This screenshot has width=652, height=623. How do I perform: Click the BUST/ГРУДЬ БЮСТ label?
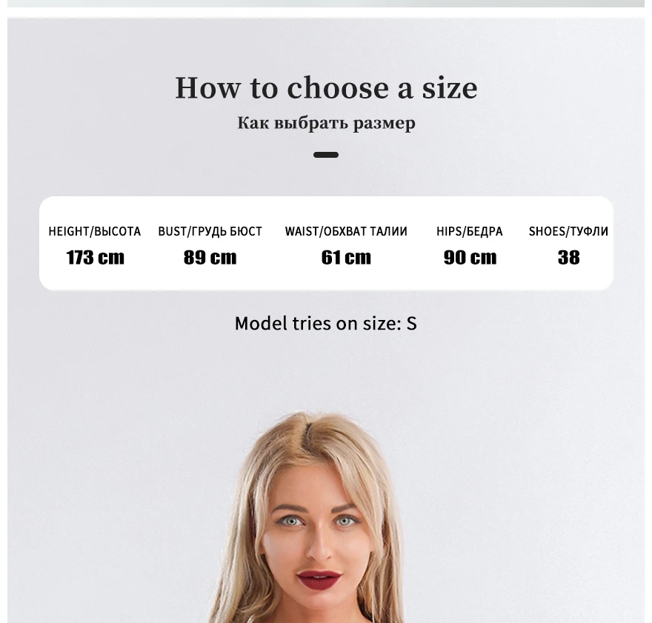[x=210, y=231]
